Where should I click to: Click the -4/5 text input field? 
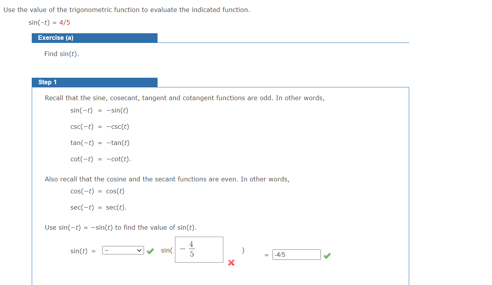(x=297, y=254)
